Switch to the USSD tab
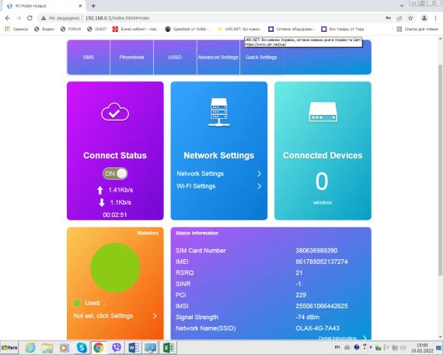 [175, 57]
